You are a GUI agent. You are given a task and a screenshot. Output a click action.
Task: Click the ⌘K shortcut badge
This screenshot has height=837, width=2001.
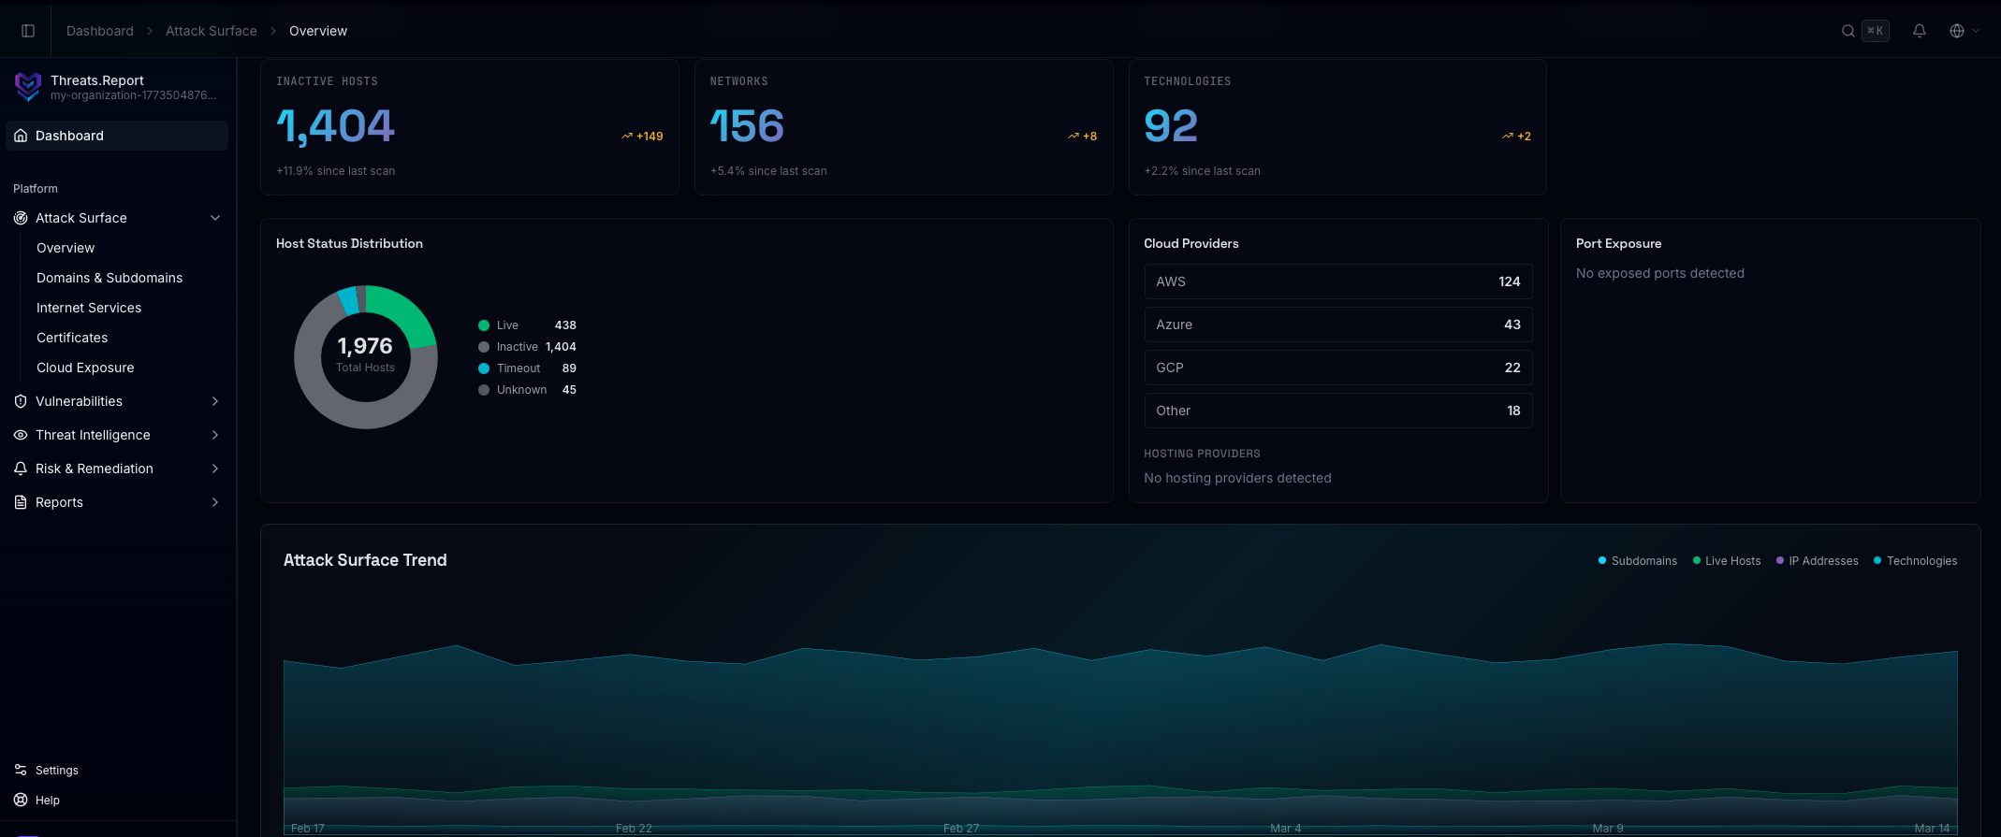pyautogui.click(x=1876, y=31)
